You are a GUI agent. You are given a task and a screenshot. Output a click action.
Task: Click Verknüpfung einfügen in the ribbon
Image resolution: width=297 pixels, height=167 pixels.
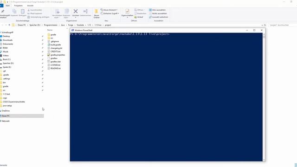[x=38, y=17]
